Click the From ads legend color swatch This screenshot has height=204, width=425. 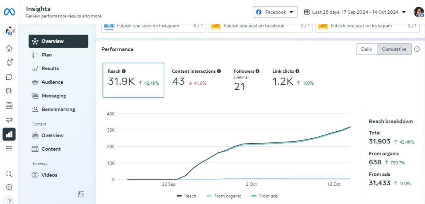254,196
